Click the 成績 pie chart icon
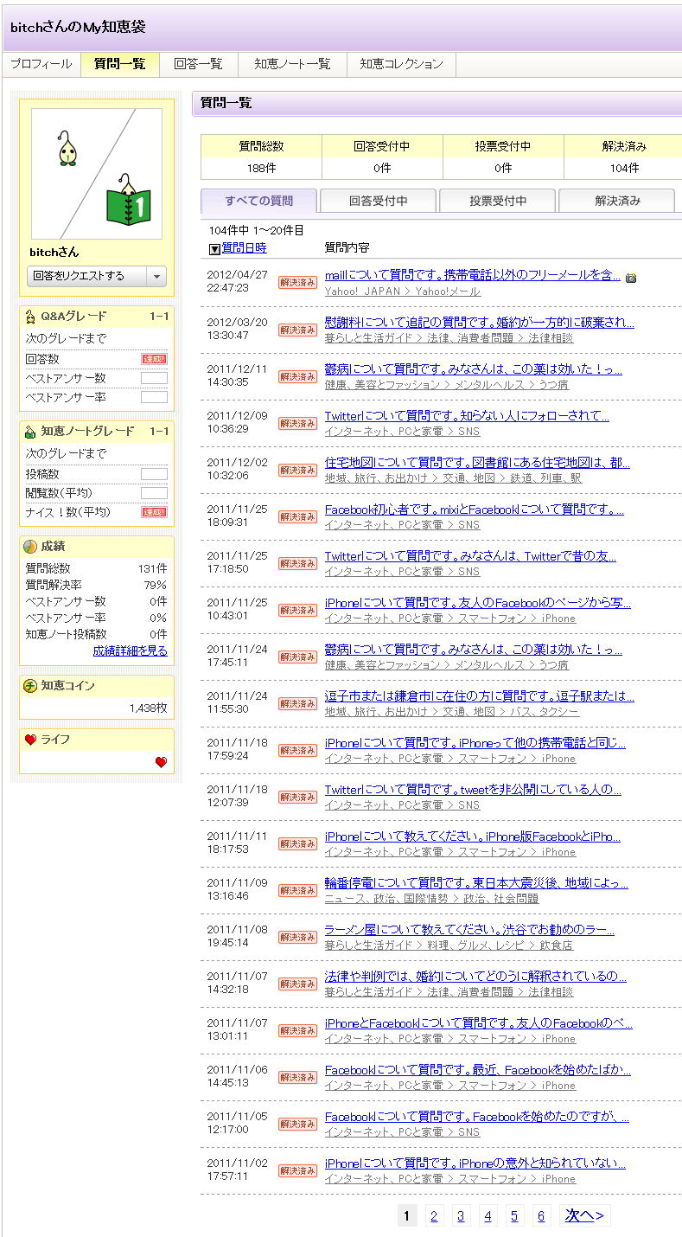The width and height of the screenshot is (682, 1237). tap(31, 547)
